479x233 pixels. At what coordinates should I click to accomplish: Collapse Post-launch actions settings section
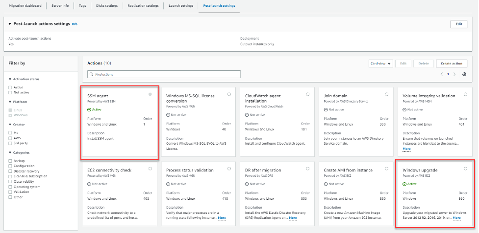tap(10, 24)
